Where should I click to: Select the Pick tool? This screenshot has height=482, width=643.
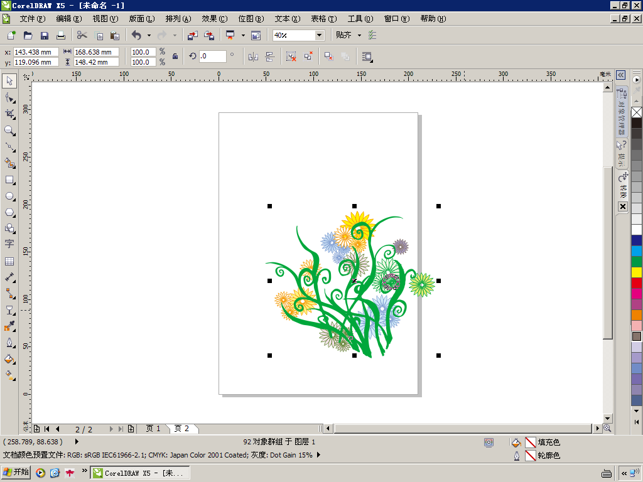(9, 81)
